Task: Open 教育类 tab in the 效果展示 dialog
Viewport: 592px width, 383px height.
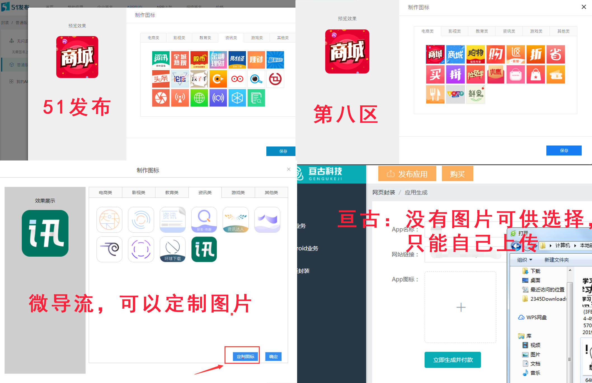Action: click(172, 193)
